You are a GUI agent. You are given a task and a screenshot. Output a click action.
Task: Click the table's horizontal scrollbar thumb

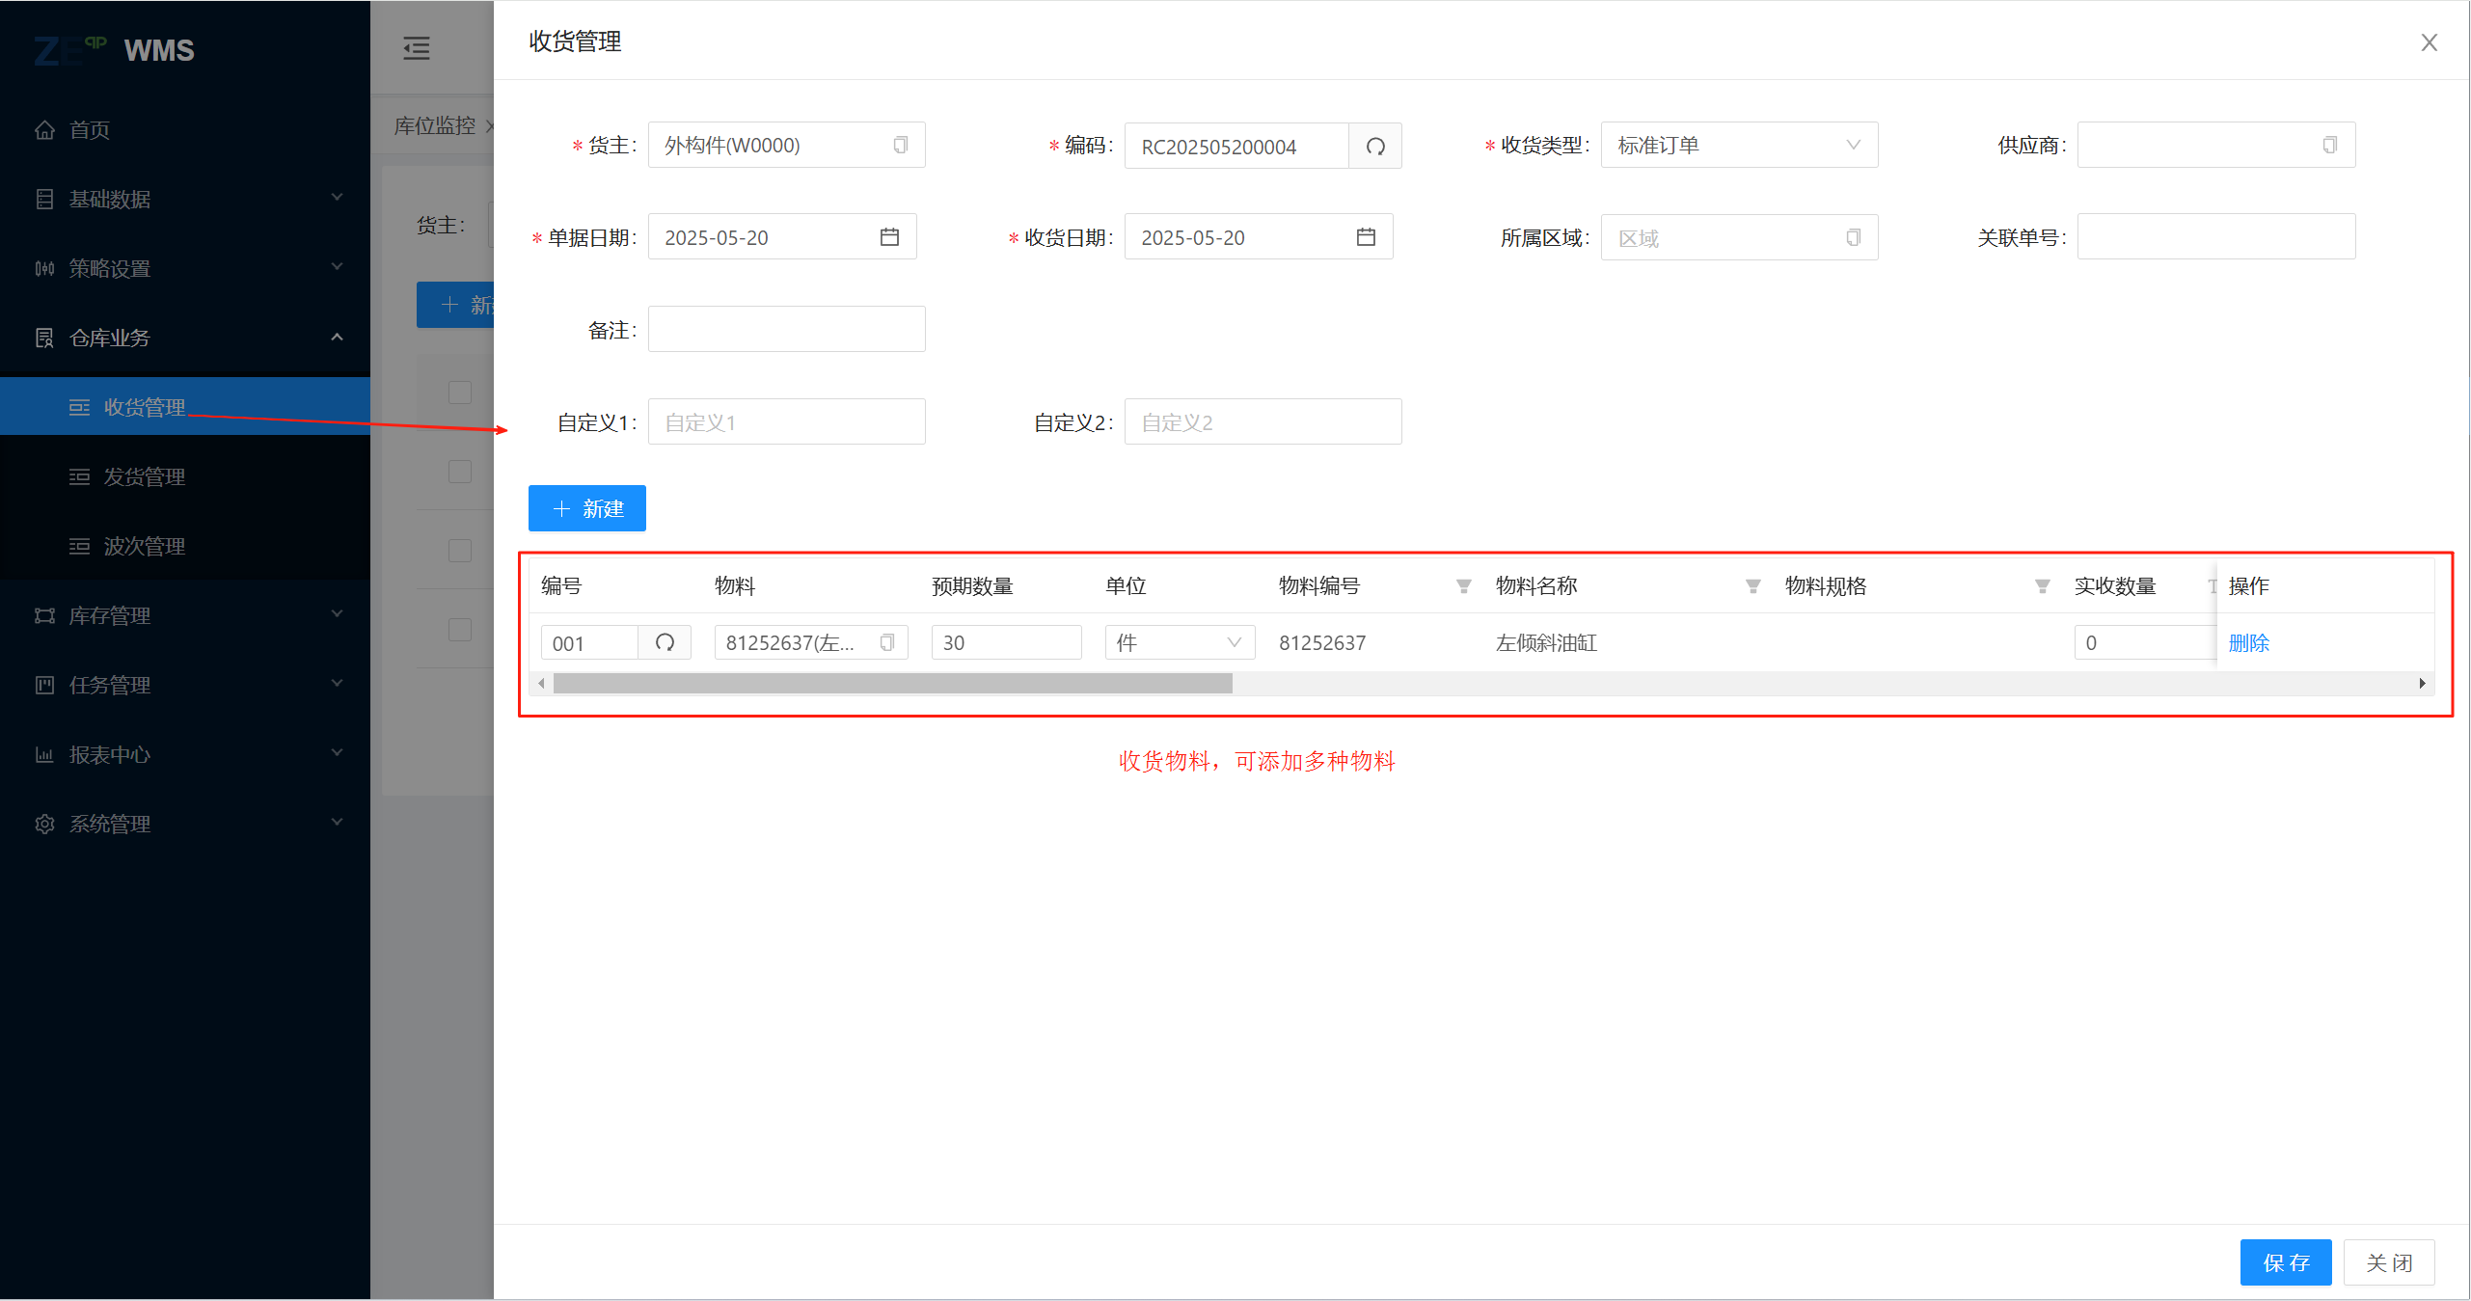(x=892, y=684)
